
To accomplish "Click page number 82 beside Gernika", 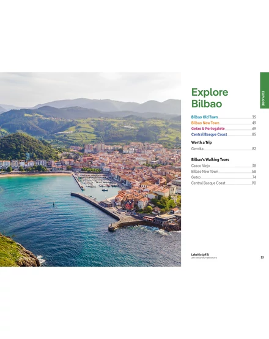I will click(x=254, y=149).
